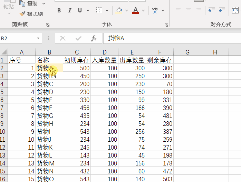Click cell with value 503

pyautogui.click(x=160, y=179)
